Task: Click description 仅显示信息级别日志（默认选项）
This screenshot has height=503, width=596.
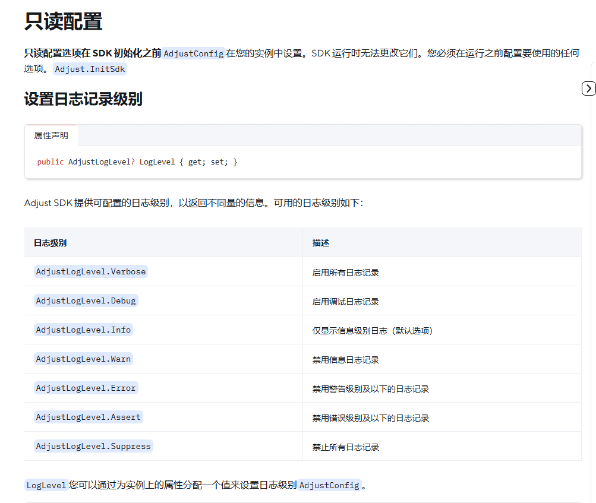Action: 373,331
